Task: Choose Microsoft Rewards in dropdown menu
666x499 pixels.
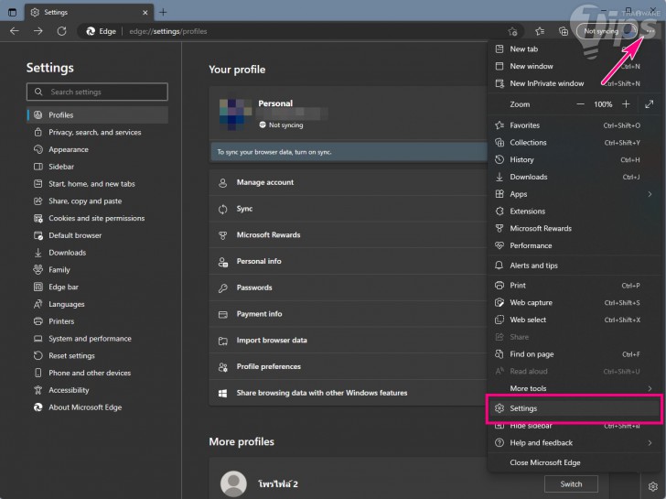Action: 575,228
